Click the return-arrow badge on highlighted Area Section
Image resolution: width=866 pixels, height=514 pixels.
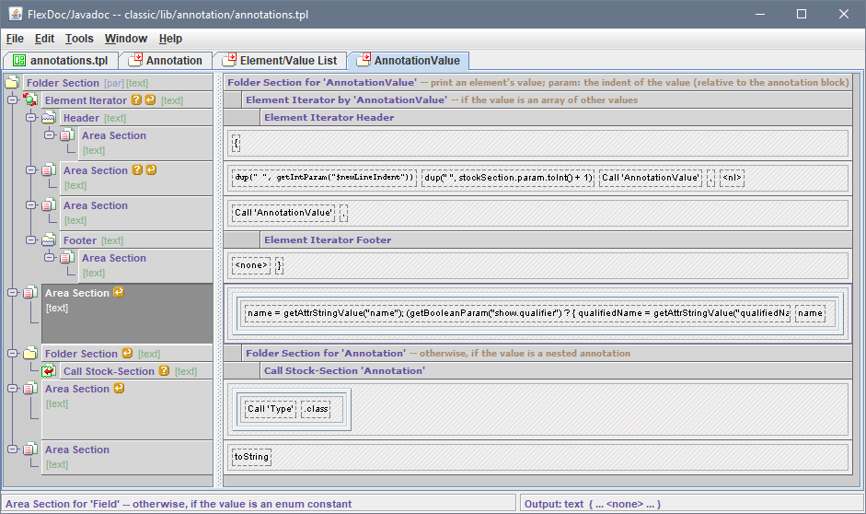click(118, 293)
